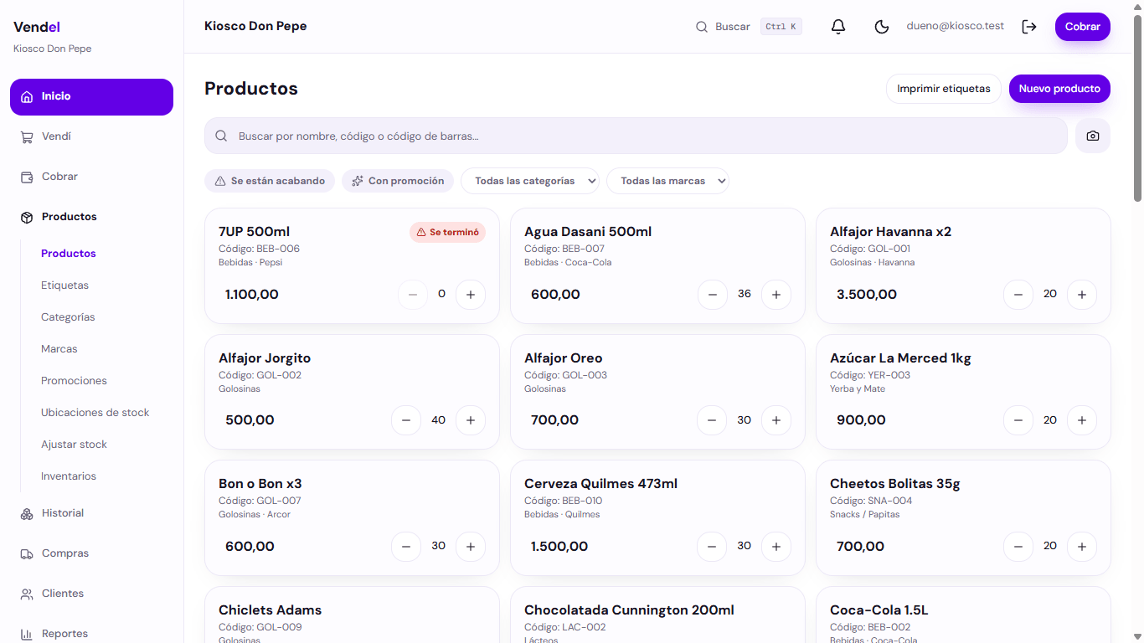Click plus on Alfajor Oreo card
1144x643 pixels.
click(776, 420)
